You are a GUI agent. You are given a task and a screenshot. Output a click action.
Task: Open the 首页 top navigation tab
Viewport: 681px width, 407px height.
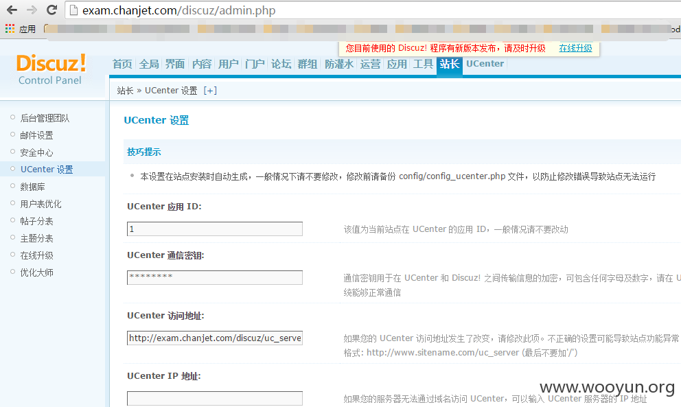coord(122,65)
